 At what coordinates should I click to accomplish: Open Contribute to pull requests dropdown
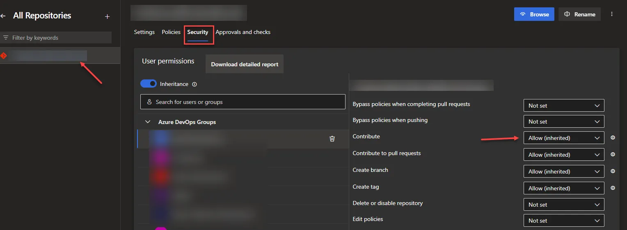tap(564, 155)
